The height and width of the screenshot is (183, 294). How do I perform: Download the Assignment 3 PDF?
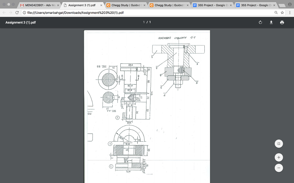271,22
